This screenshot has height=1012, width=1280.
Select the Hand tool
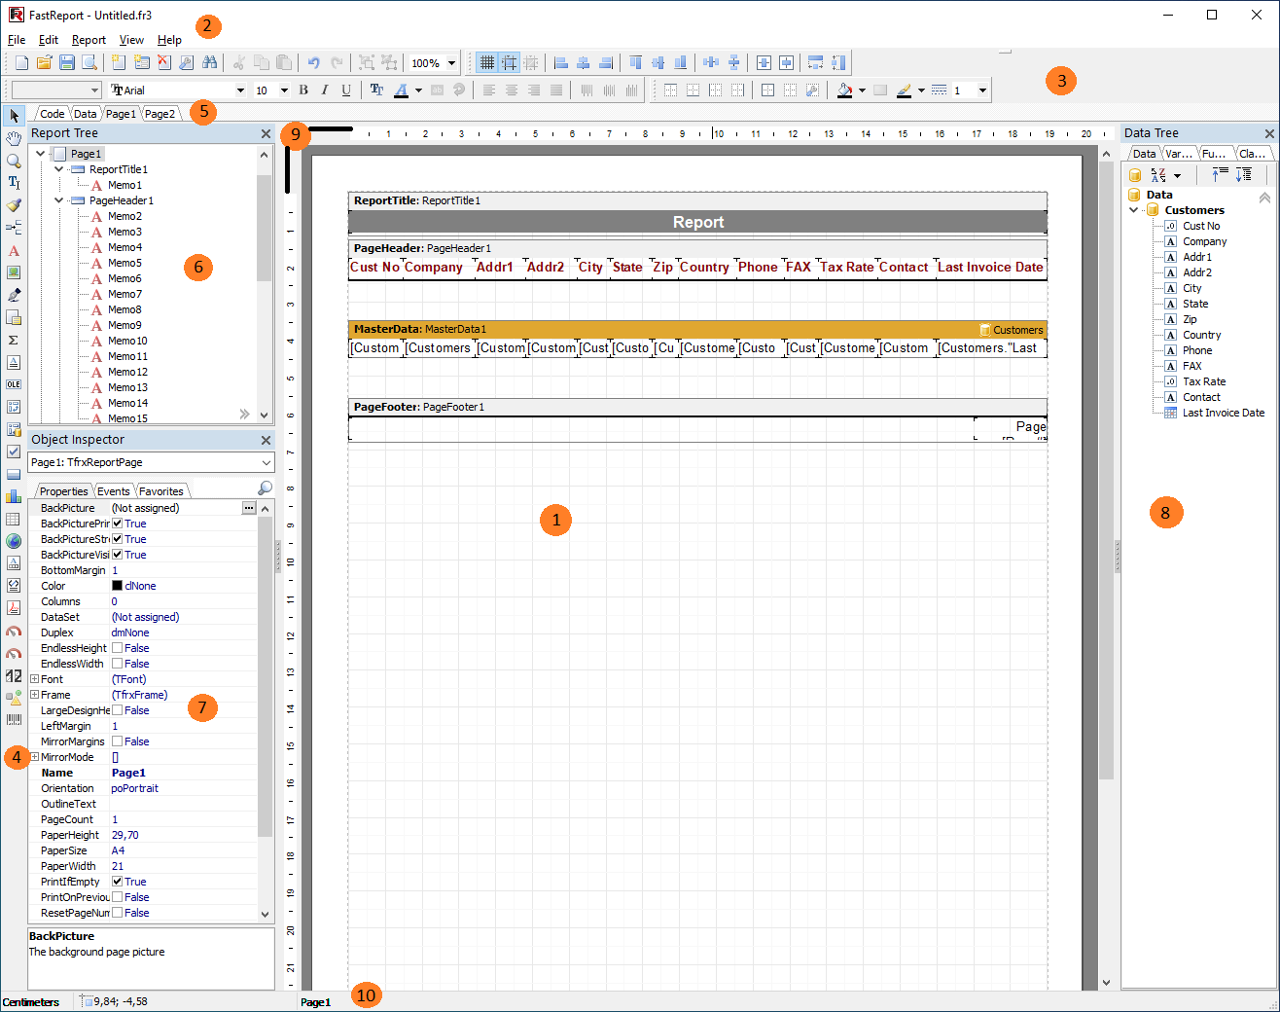point(14,138)
